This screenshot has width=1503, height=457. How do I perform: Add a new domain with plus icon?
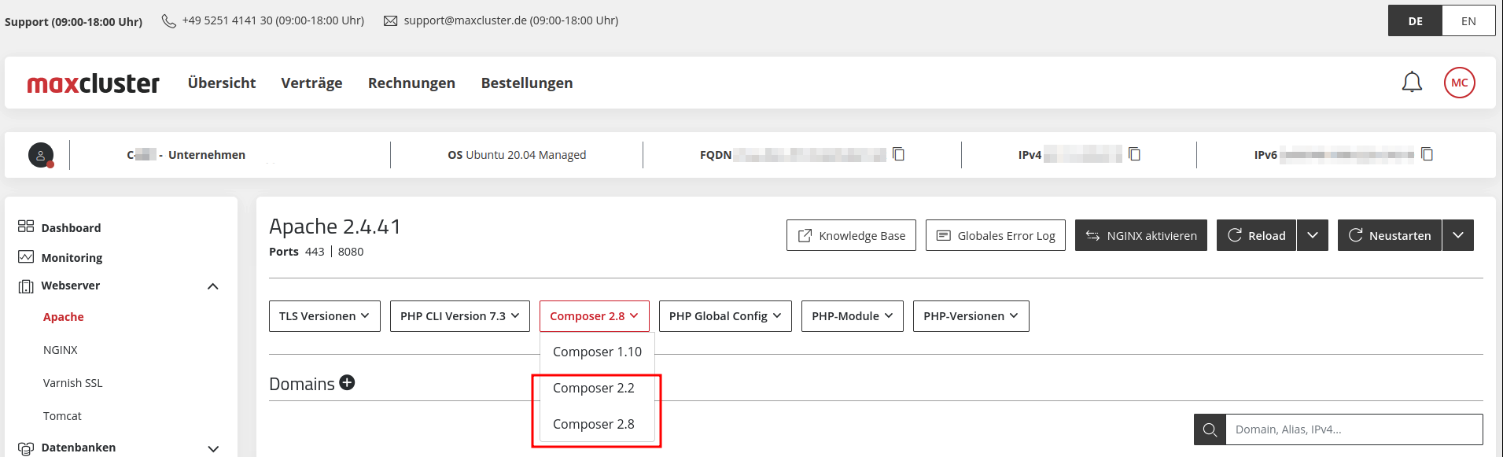pyautogui.click(x=347, y=382)
